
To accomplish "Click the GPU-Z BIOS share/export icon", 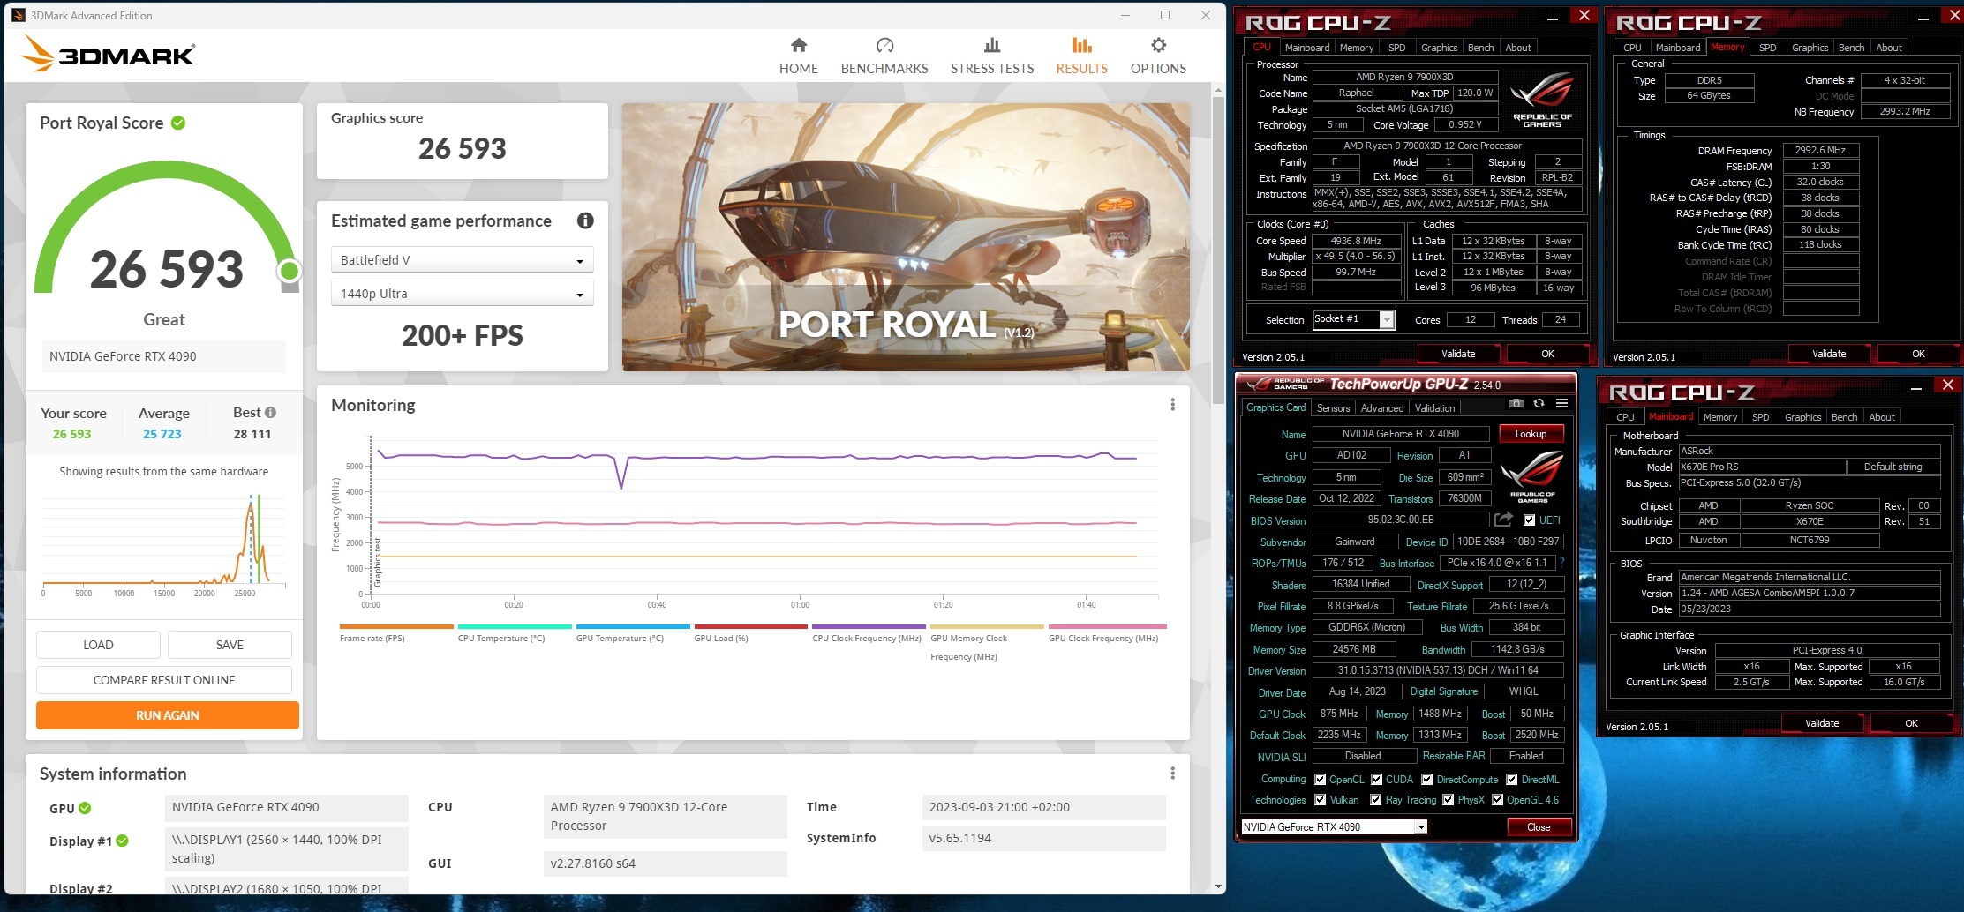I will pos(1503,520).
